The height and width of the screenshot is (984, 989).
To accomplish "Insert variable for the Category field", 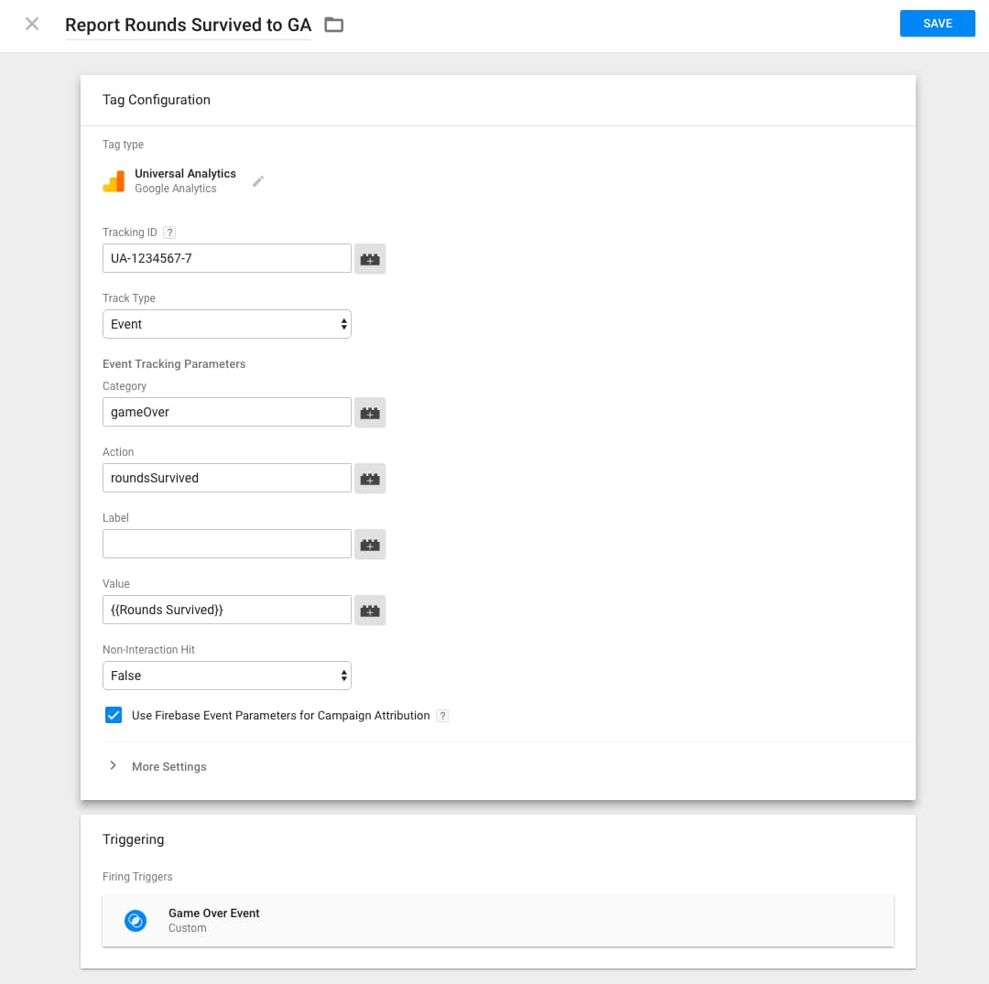I will click(370, 412).
